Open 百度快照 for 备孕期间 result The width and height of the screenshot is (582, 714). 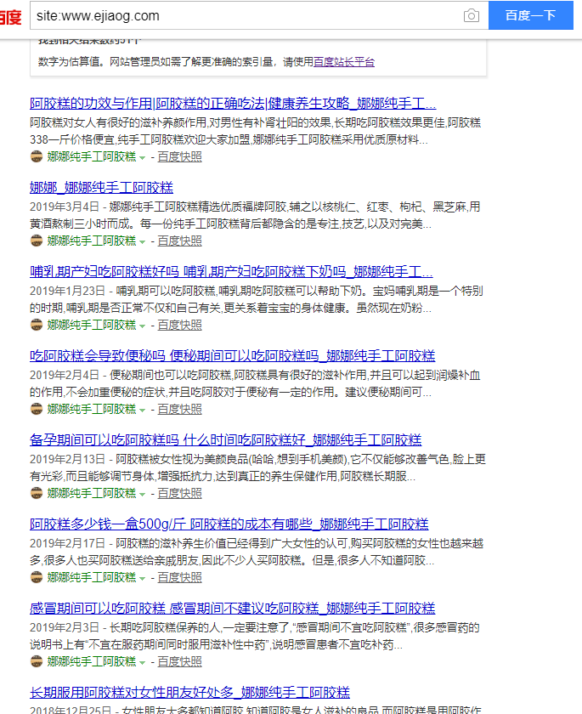point(180,494)
